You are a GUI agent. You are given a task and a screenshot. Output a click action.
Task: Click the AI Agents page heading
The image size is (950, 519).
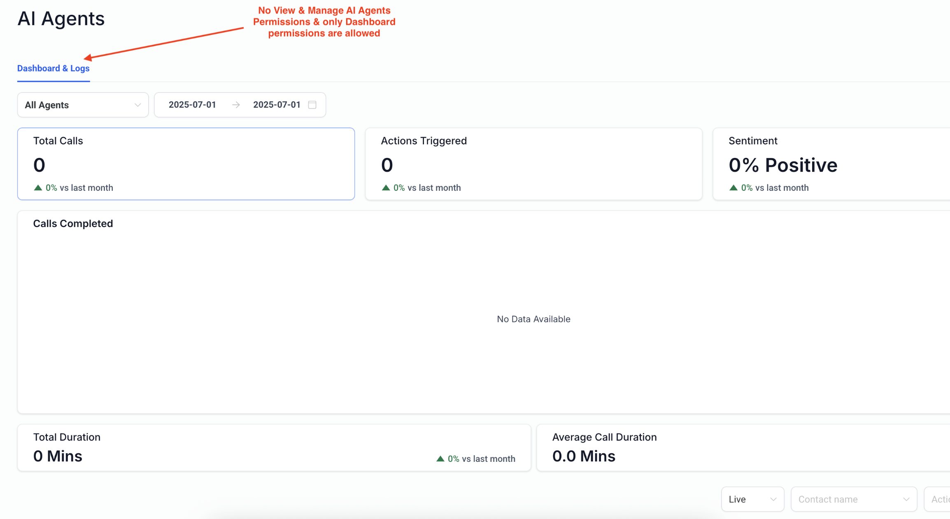tap(61, 19)
